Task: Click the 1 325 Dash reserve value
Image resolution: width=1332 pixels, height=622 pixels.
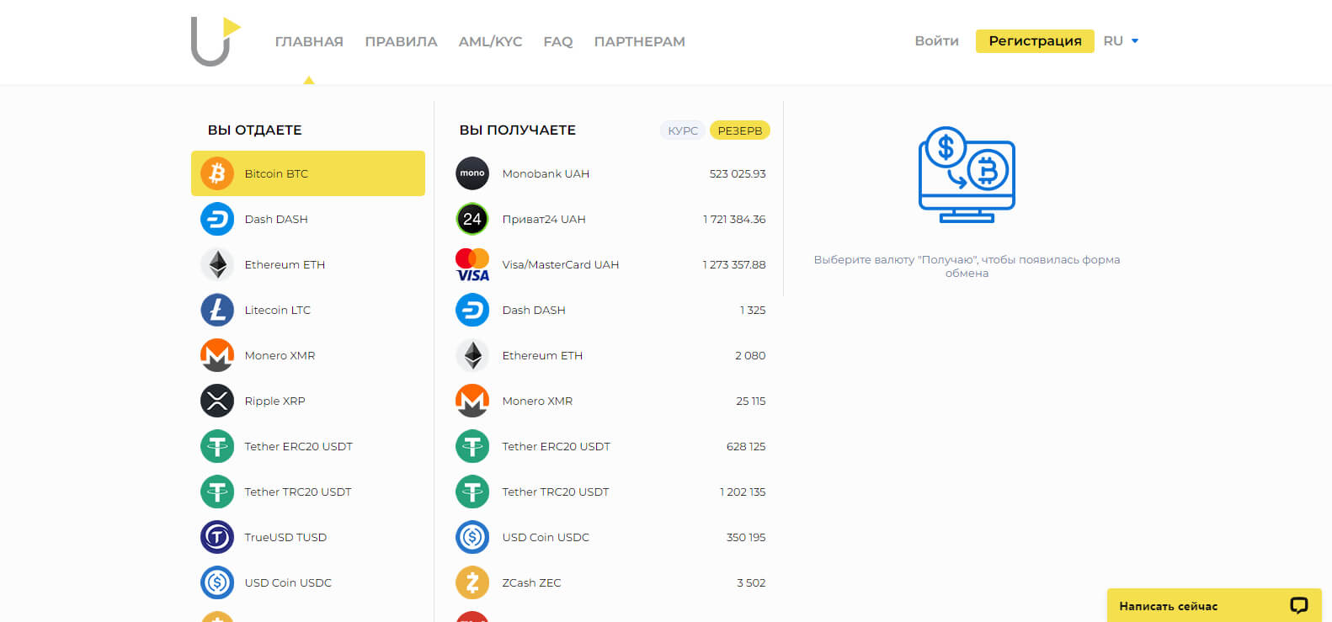Action: click(x=753, y=310)
